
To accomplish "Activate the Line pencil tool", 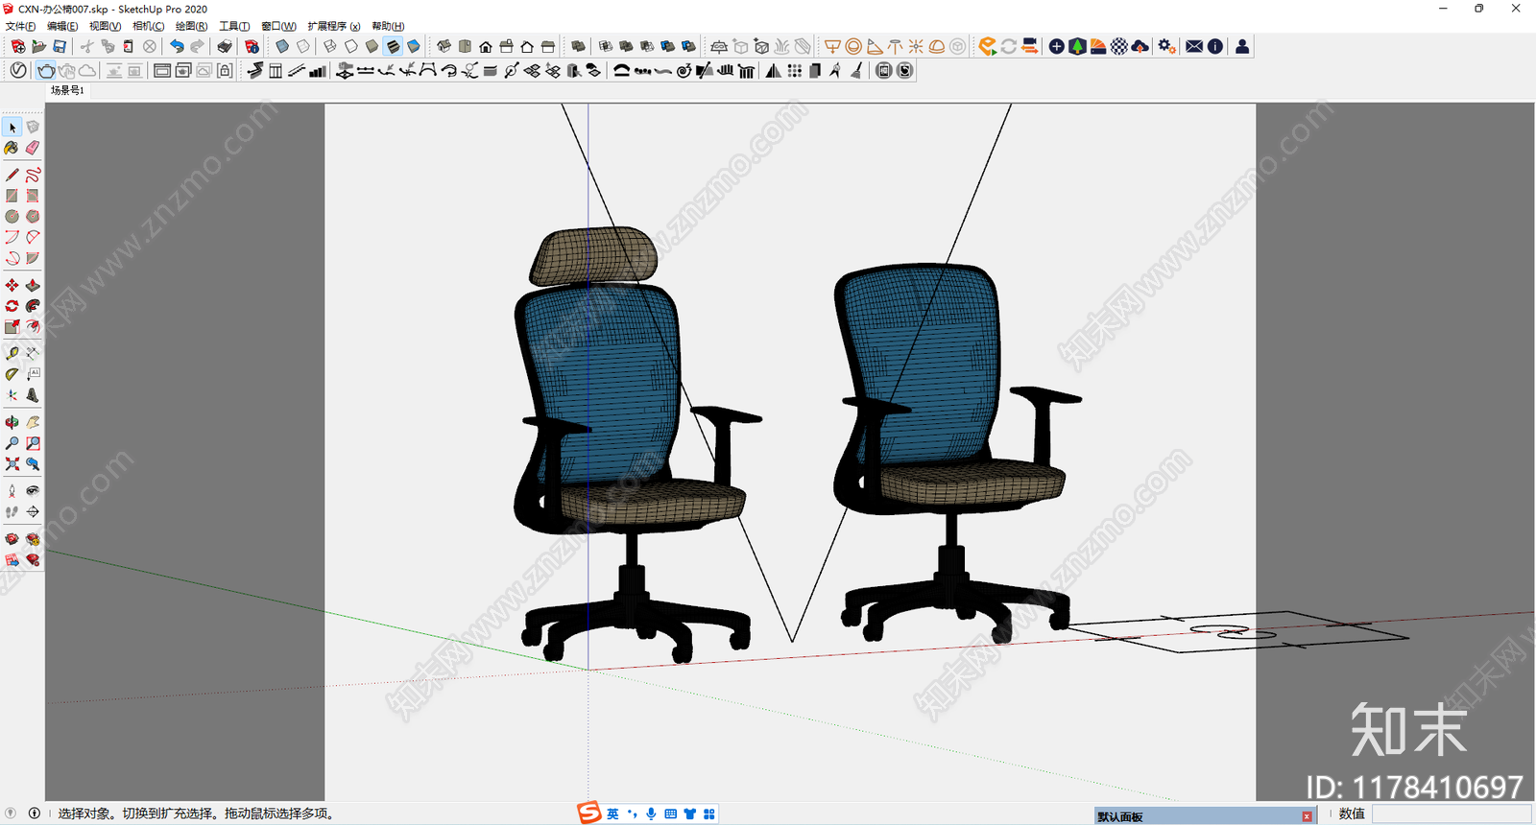I will (12, 175).
